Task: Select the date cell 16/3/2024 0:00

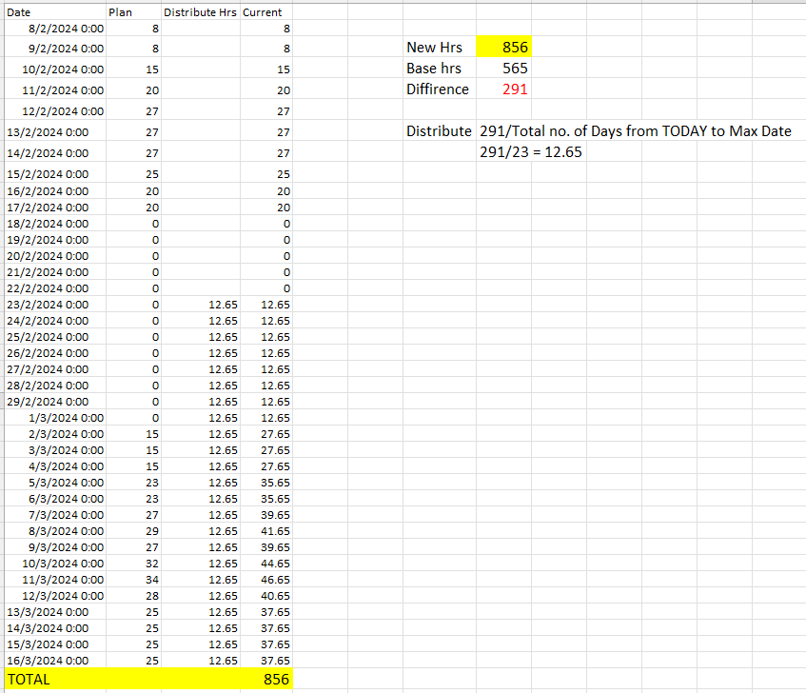Action: 55,661
